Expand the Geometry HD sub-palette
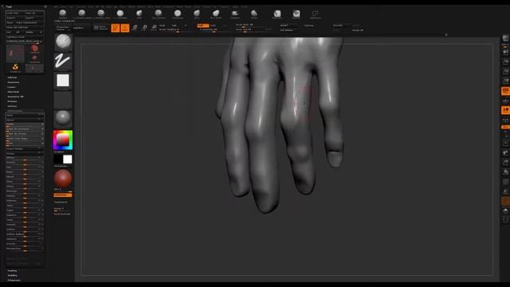This screenshot has width=510, height=287. point(16,96)
